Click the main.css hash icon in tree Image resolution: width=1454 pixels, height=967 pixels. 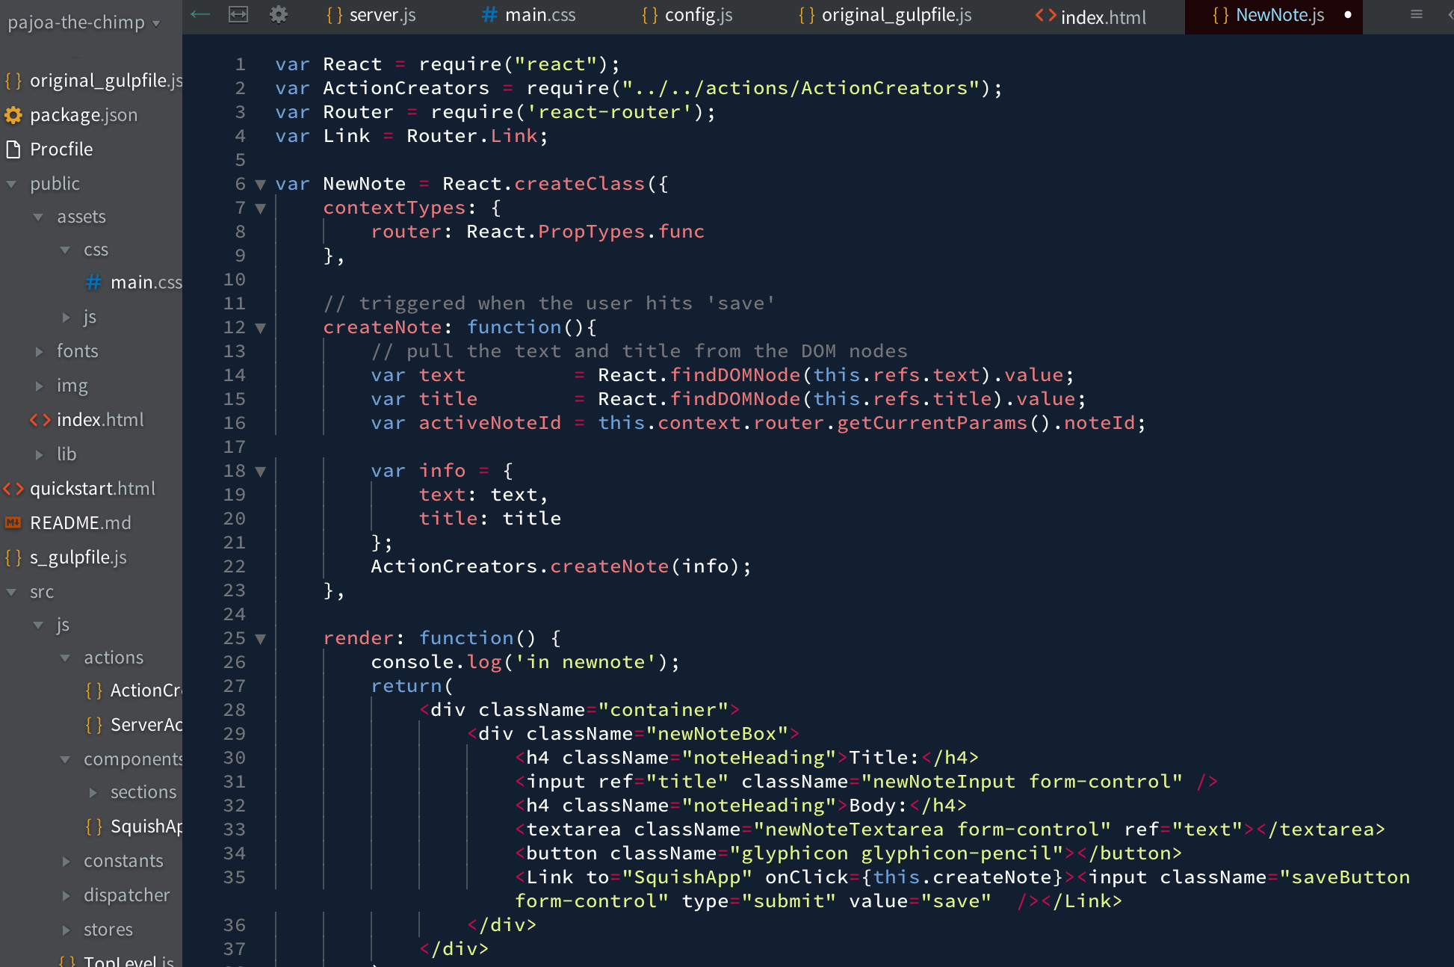click(x=93, y=282)
